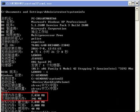The width and height of the screenshot is (140, 112).
Task: Click the vertical scrollbar thumb
Action: click(x=137, y=16)
